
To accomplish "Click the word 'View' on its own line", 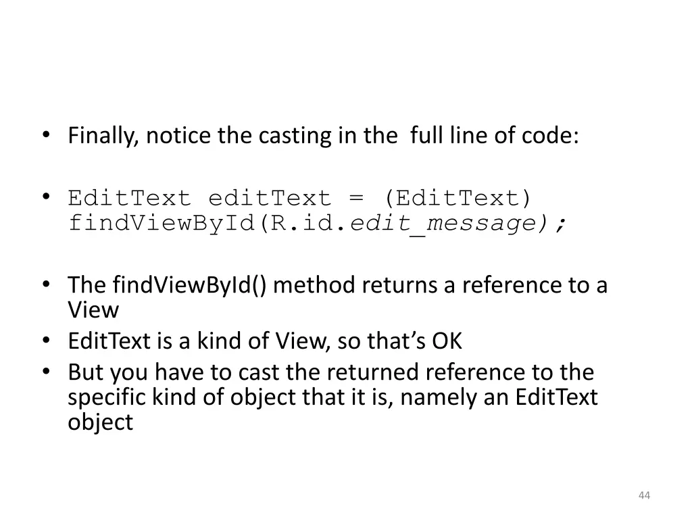I will tap(93, 310).
